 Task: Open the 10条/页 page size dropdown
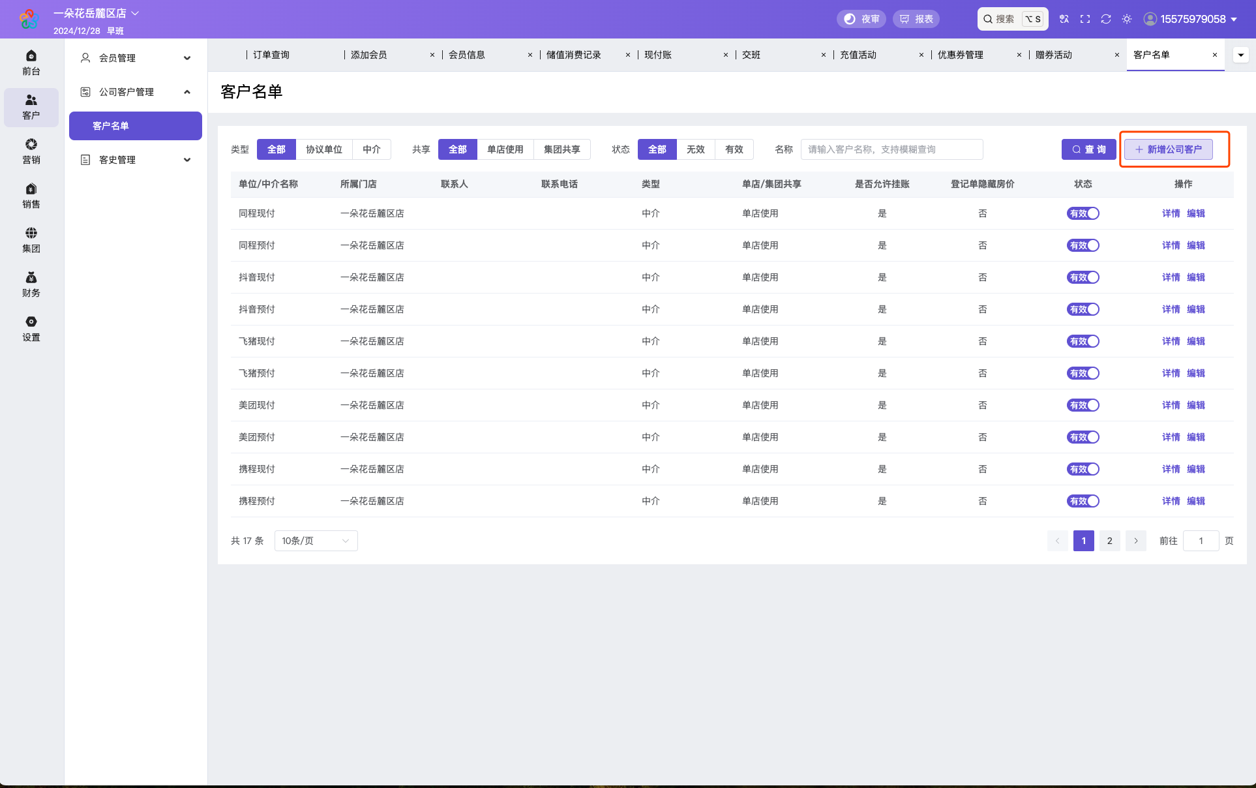(x=316, y=541)
